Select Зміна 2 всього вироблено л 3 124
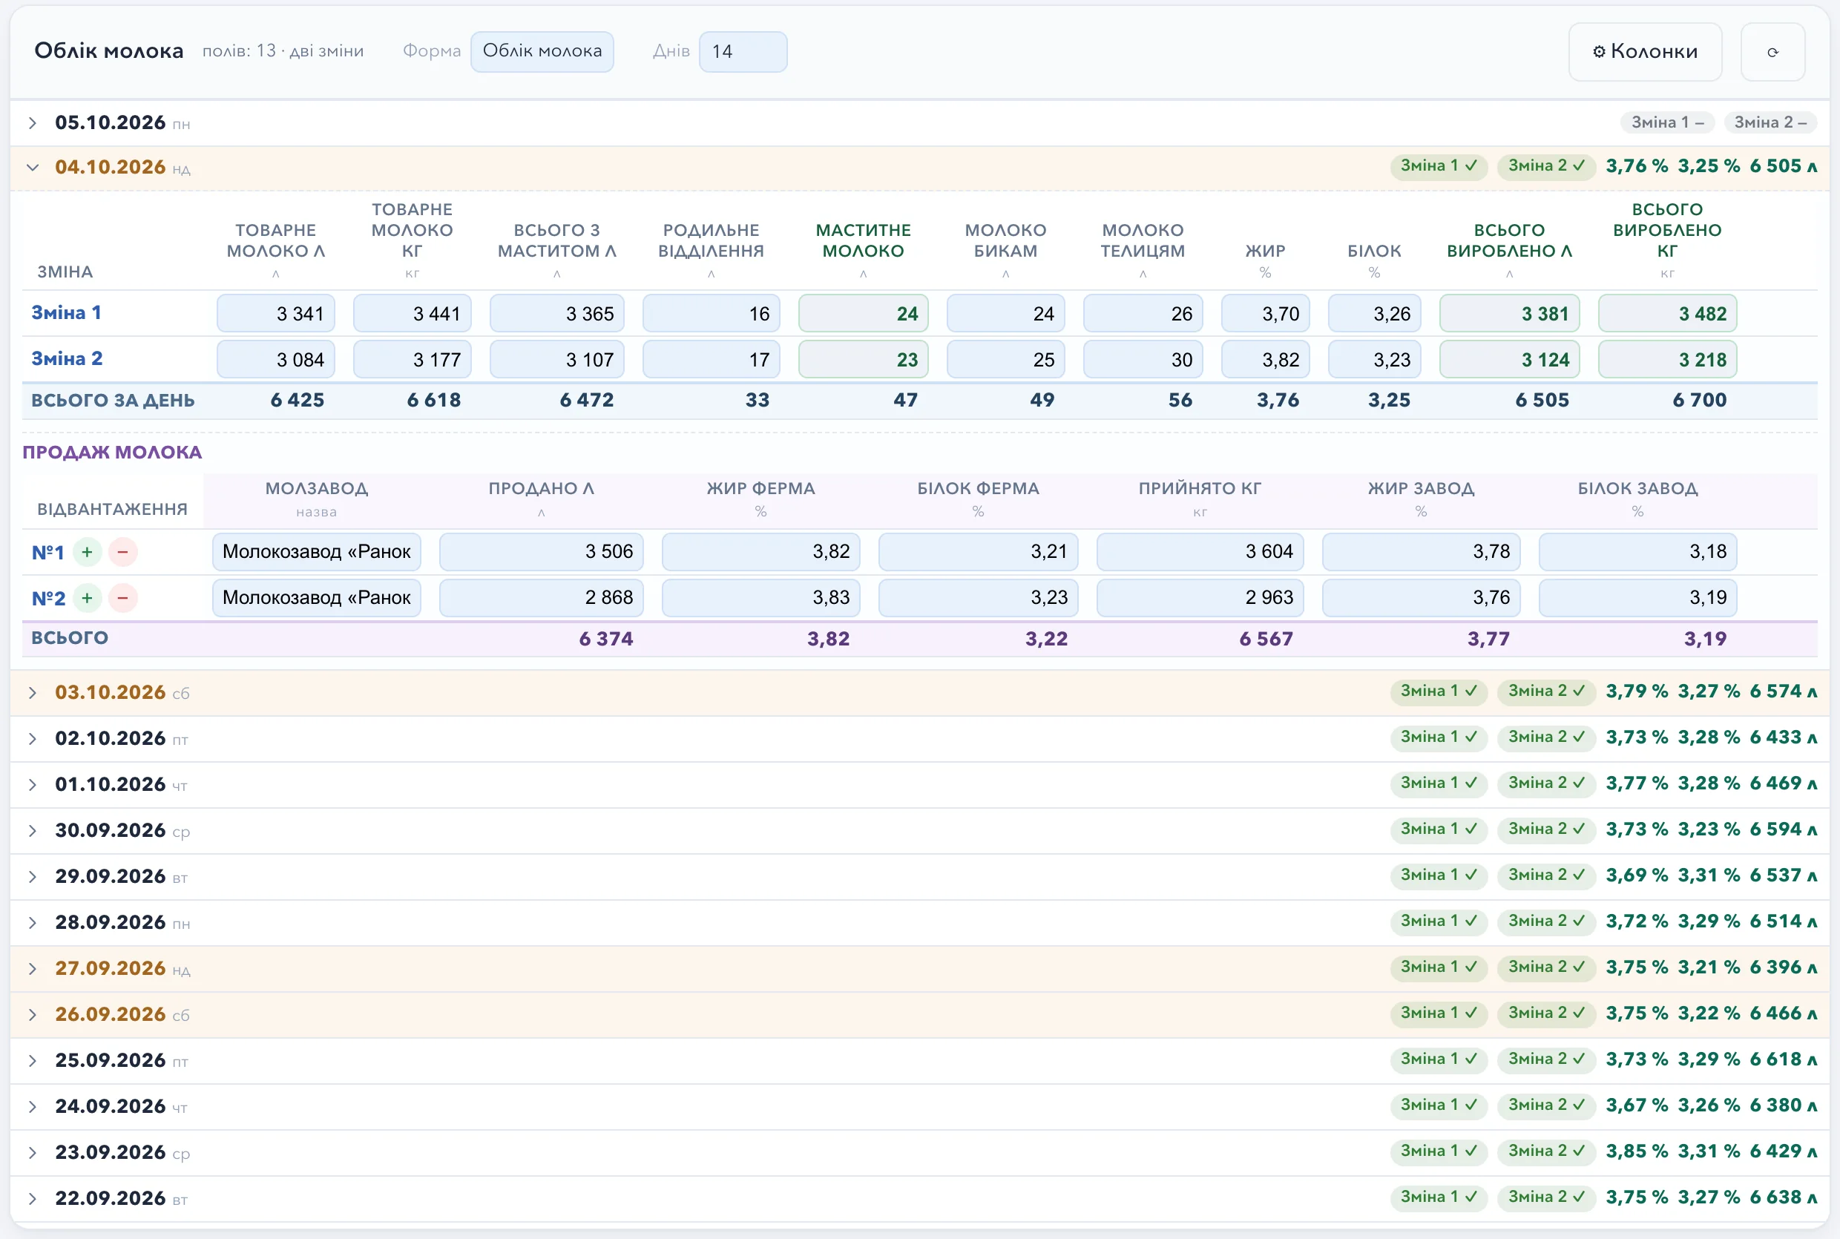Viewport: 1840px width, 1239px height. (x=1510, y=360)
